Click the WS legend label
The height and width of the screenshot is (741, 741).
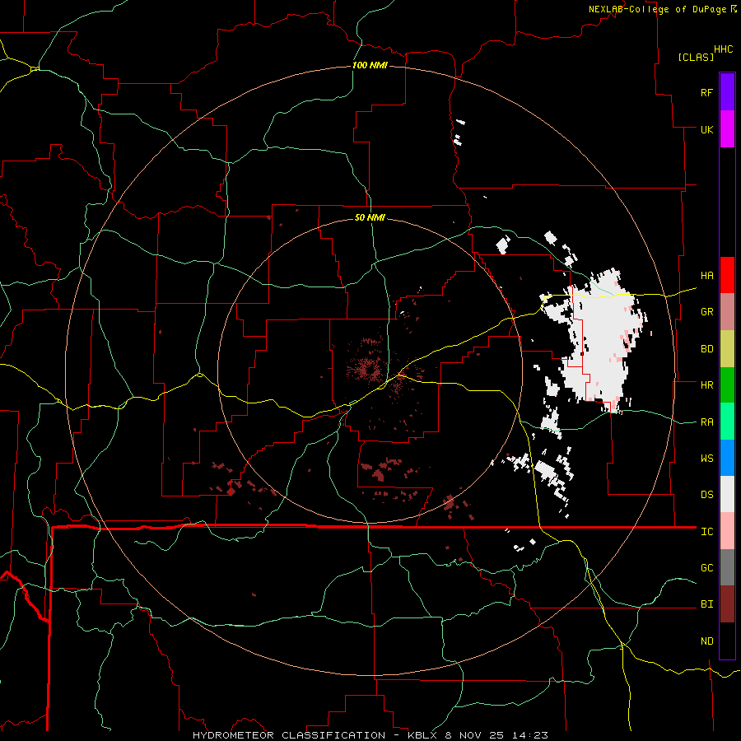[706, 459]
